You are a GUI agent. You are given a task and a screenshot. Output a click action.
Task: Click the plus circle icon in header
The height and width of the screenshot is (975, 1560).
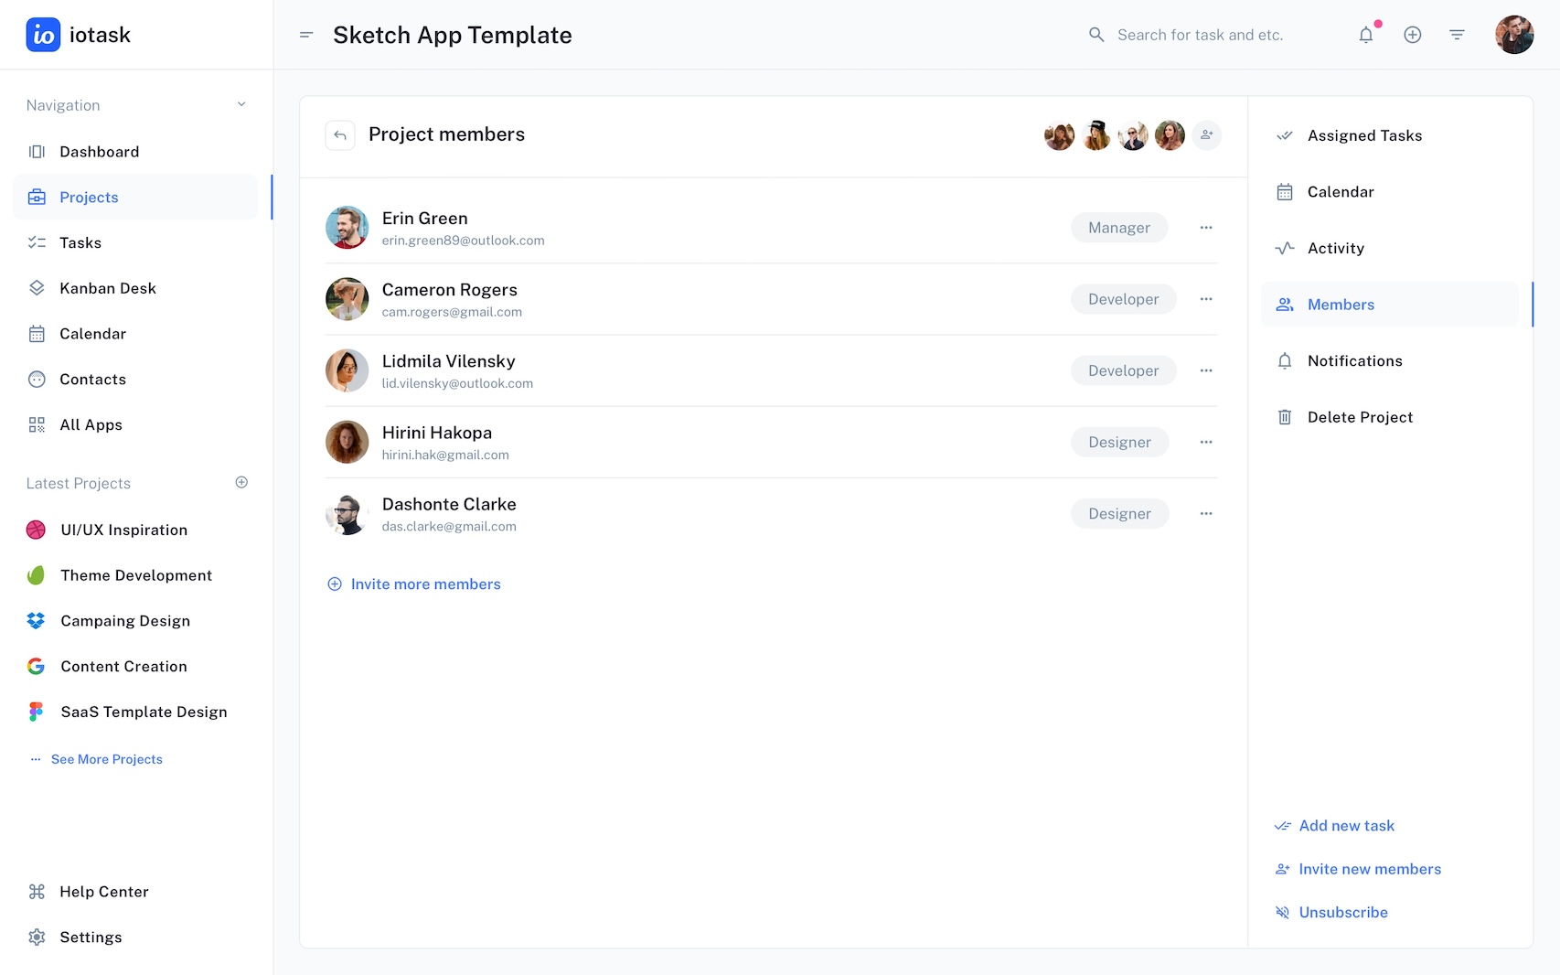tap(1412, 35)
